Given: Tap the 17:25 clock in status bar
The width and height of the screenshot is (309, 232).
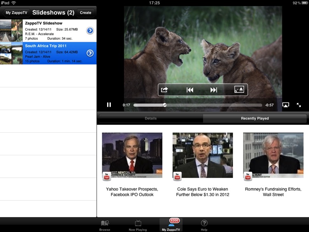Looking at the screenshot, I should (x=154, y=3).
